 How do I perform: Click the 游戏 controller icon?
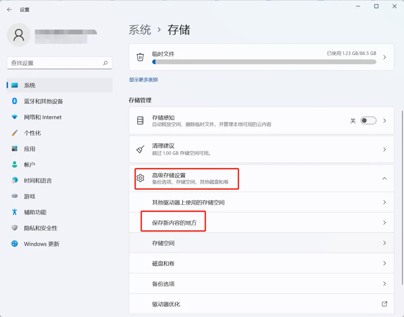(15, 196)
